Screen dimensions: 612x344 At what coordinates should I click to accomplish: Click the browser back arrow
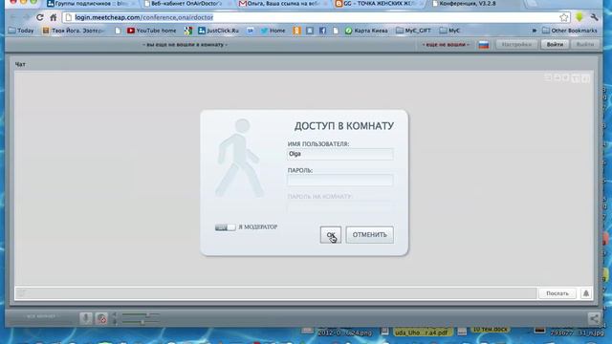(13, 17)
